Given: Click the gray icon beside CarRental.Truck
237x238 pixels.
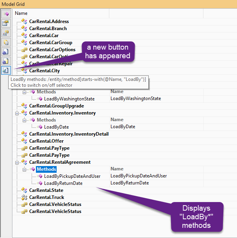Looking at the screenshot, I should pyautogui.click(x=24, y=197).
